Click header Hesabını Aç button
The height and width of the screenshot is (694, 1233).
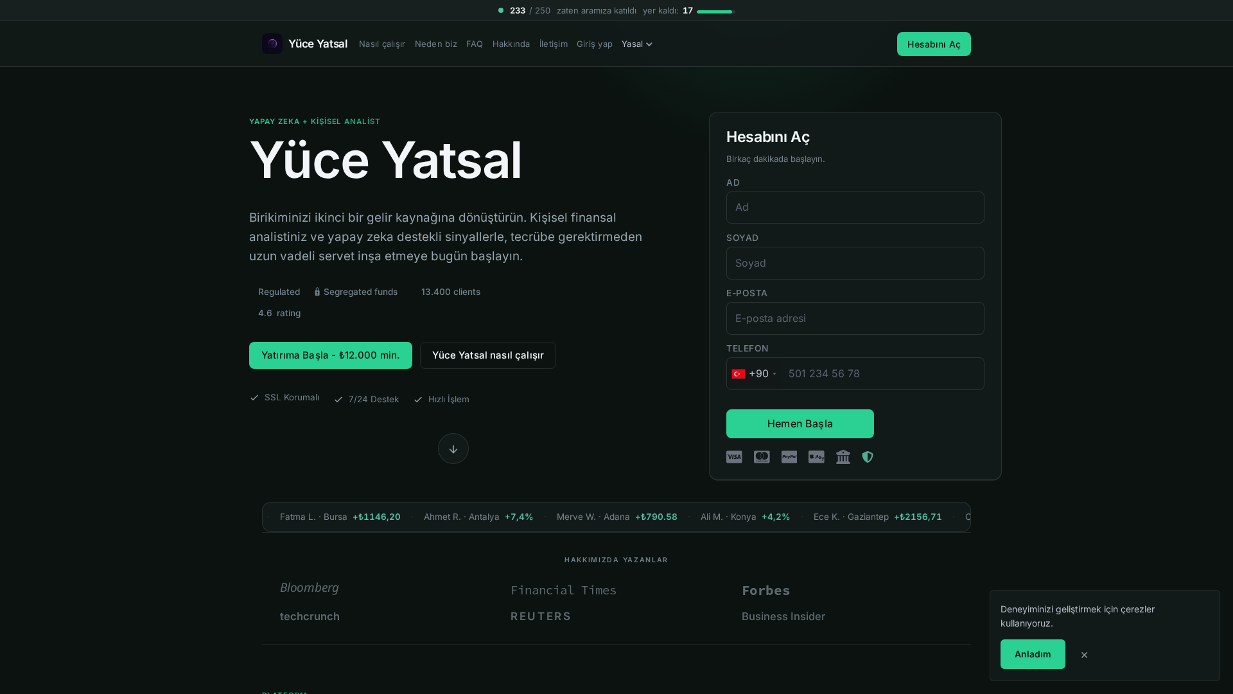pyautogui.click(x=934, y=44)
